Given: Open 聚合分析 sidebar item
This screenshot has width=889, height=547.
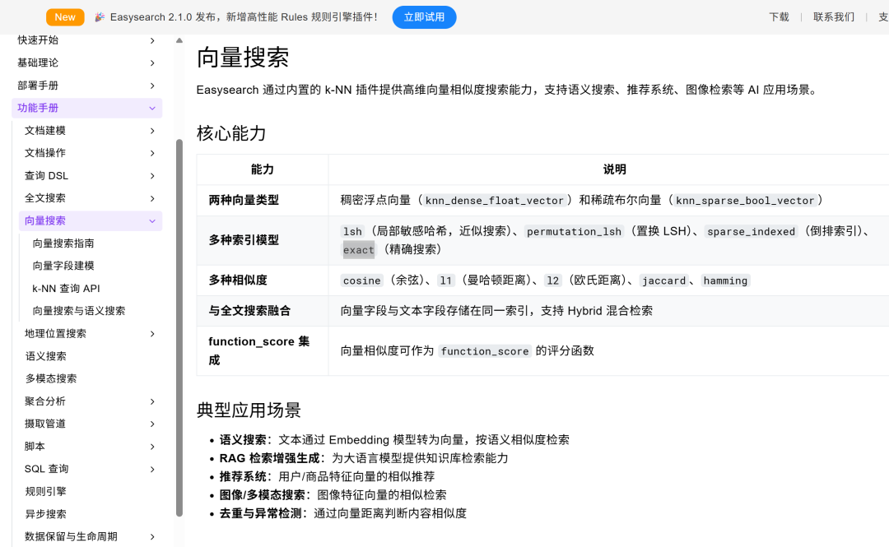Looking at the screenshot, I should (x=45, y=401).
